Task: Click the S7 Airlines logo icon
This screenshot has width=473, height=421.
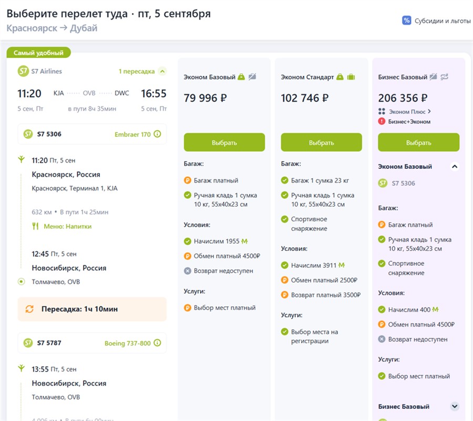Action: (23, 71)
